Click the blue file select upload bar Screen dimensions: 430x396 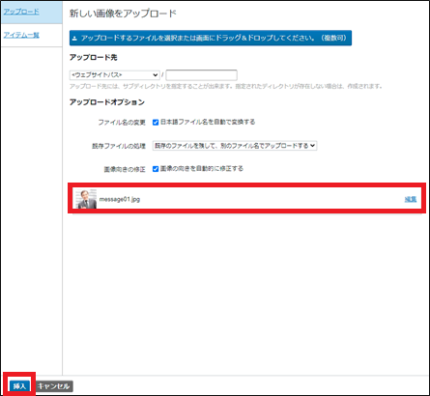(211, 38)
